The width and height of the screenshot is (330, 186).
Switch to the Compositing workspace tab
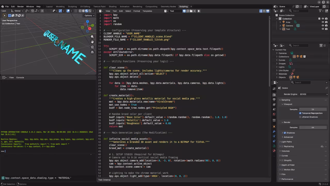point(151,6)
